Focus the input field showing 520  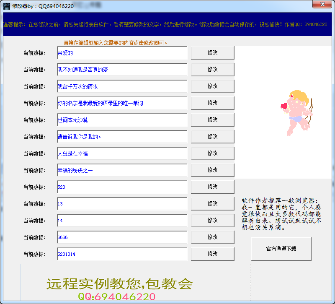pyautogui.click(x=122, y=187)
